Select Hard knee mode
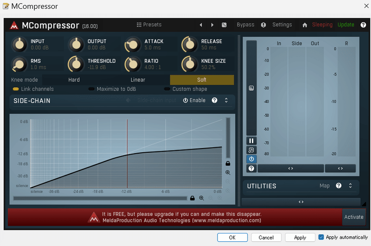This screenshot has height=246, width=371. point(74,80)
